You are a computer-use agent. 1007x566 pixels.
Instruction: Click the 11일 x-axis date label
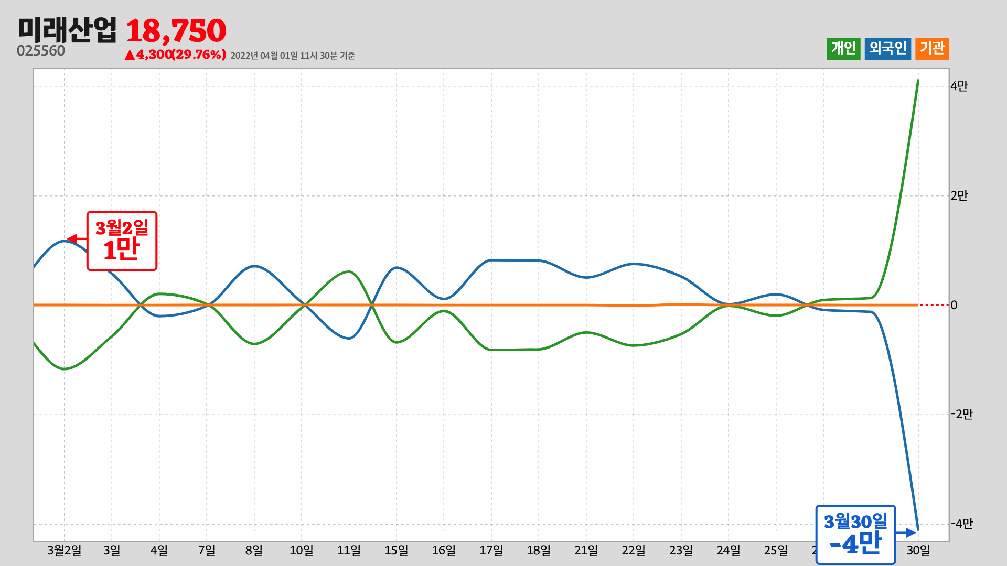pyautogui.click(x=349, y=550)
